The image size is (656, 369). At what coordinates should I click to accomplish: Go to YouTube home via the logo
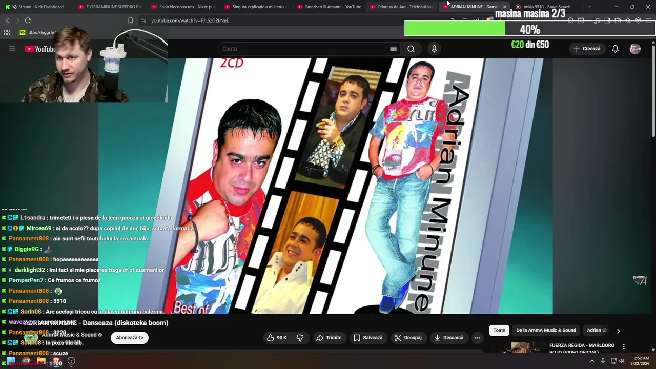pos(39,49)
